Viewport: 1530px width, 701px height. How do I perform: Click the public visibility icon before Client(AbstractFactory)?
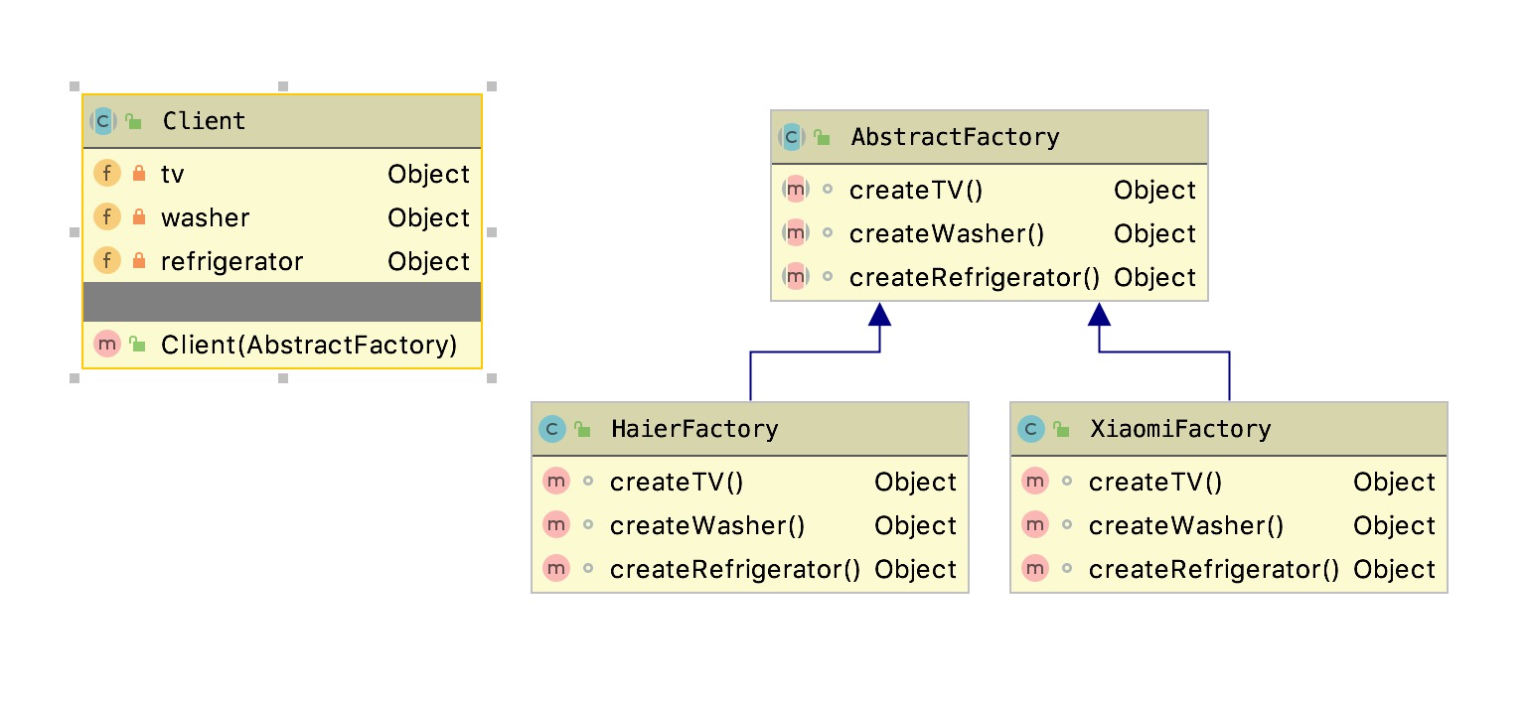tap(138, 344)
